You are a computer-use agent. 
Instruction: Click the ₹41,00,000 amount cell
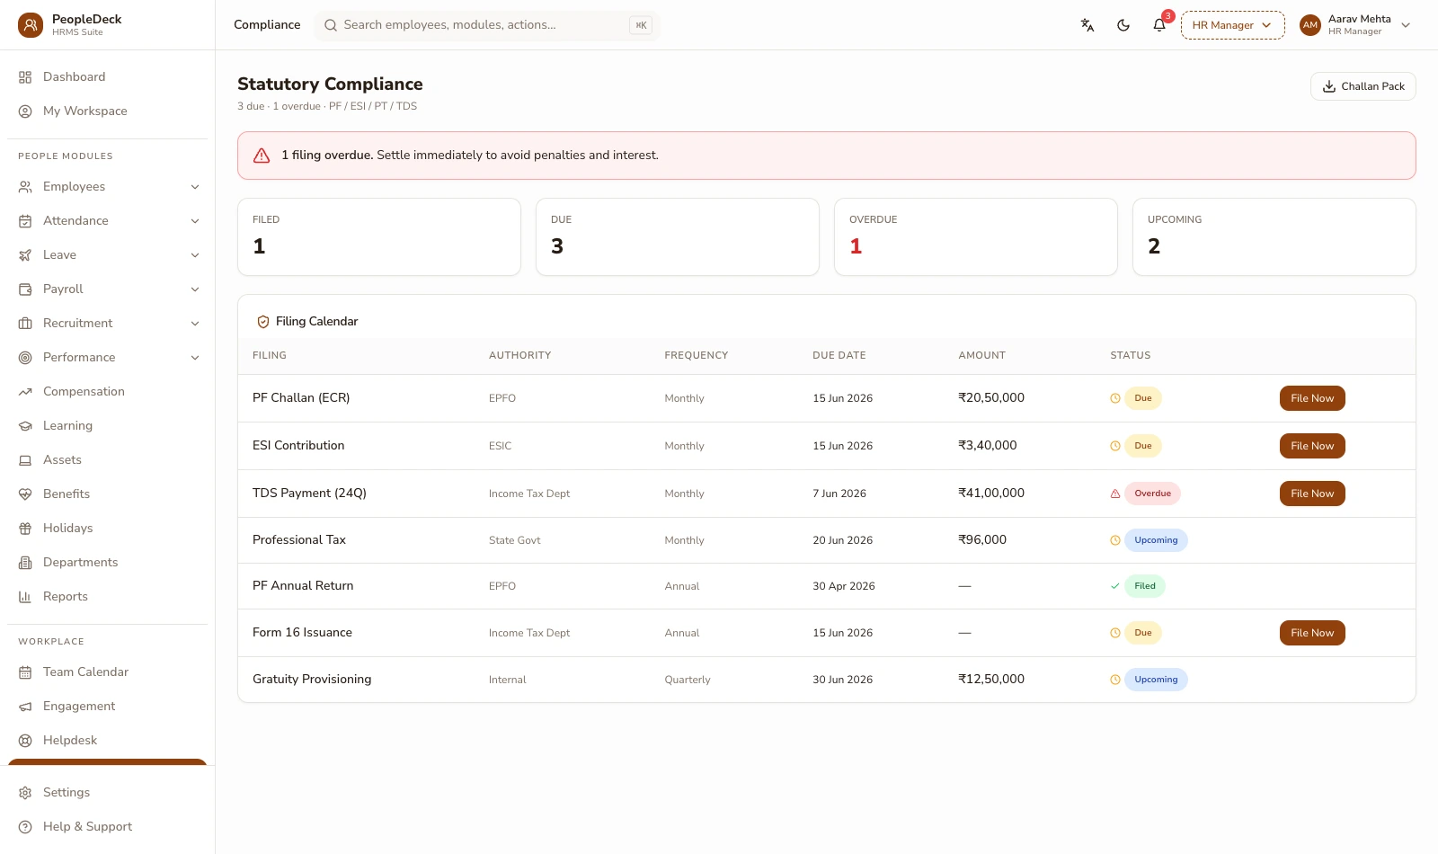[991, 494]
